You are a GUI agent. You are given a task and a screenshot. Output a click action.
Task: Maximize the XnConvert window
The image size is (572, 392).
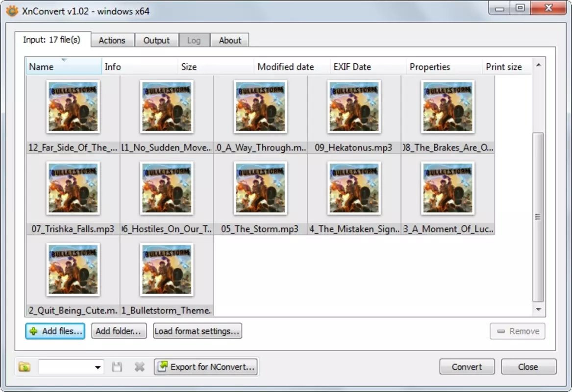tap(520, 8)
